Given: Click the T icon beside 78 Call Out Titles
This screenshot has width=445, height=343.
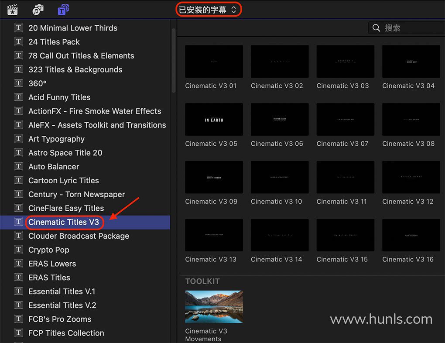Looking at the screenshot, I should 18,55.
